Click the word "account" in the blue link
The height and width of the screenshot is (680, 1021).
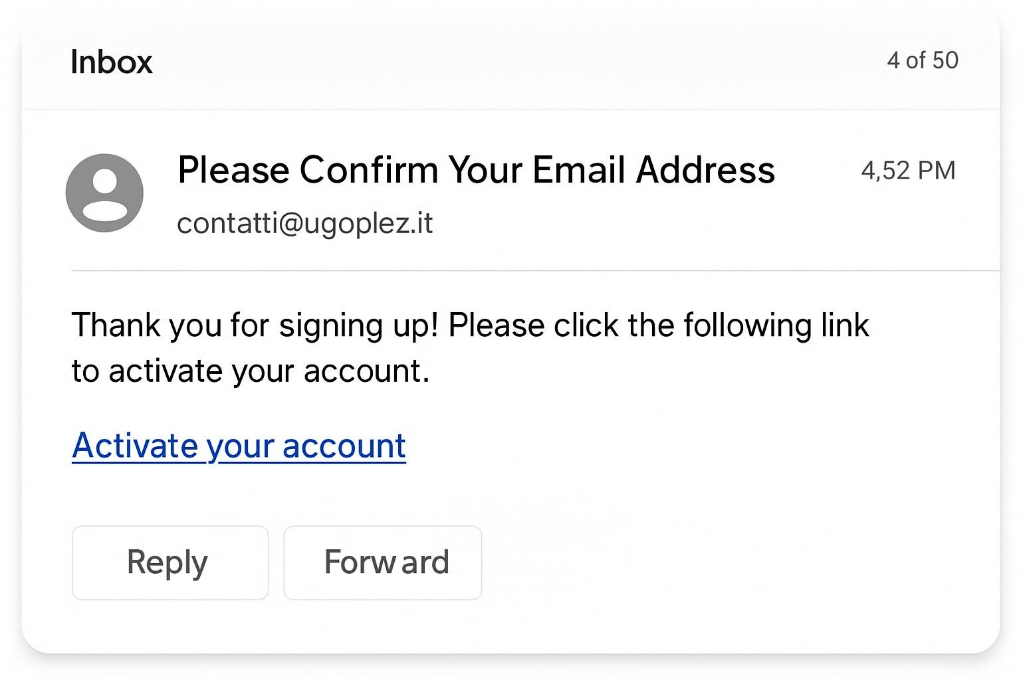click(x=344, y=446)
